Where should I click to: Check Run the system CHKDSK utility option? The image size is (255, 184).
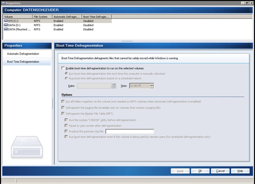coord(66,120)
